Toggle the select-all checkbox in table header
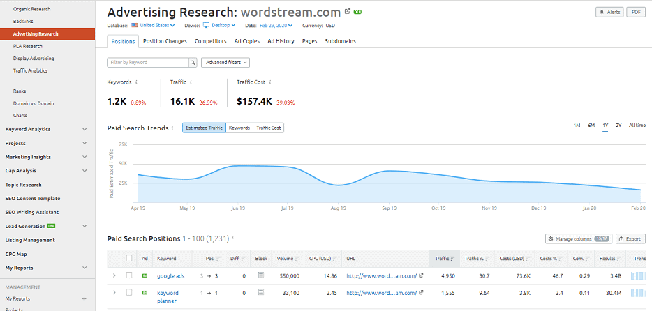 [x=129, y=258]
